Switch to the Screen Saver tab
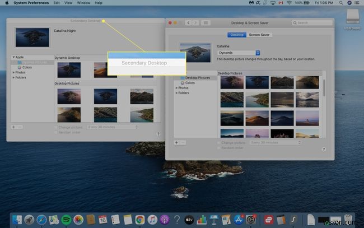The width and height of the screenshot is (364, 228). click(x=259, y=35)
